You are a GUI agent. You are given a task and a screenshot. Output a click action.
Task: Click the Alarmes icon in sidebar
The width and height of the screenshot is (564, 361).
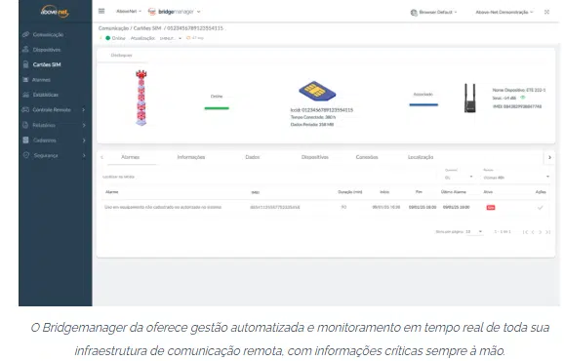25,80
